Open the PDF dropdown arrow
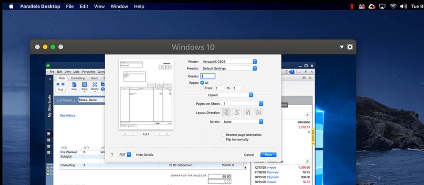The height and width of the screenshot is (185, 424). pyautogui.click(x=129, y=155)
